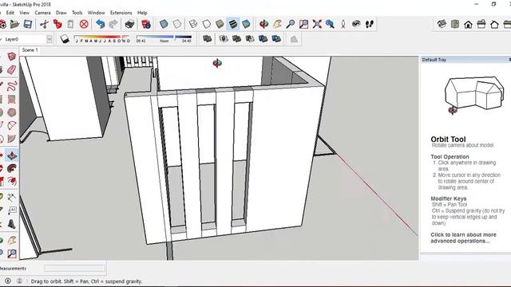The width and height of the screenshot is (511, 287).
Task: Return to Previous camera view
Action: click(x=330, y=24)
